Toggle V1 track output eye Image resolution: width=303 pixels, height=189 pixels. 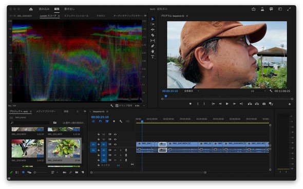pyautogui.click(x=115, y=144)
